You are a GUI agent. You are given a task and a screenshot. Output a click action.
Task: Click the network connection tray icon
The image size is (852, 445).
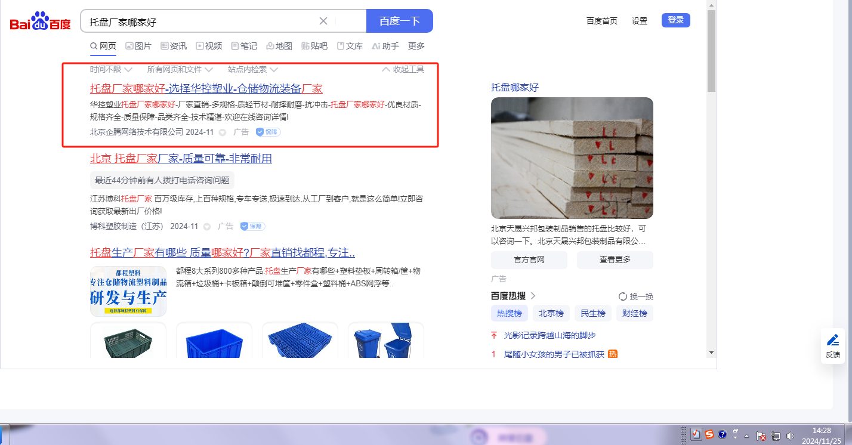point(776,435)
